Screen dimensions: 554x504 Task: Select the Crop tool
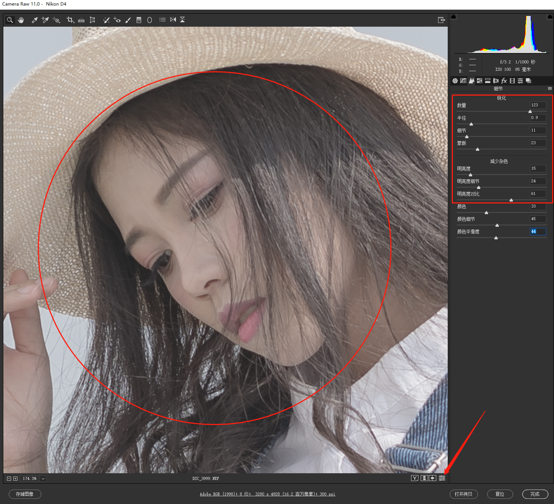tap(69, 20)
